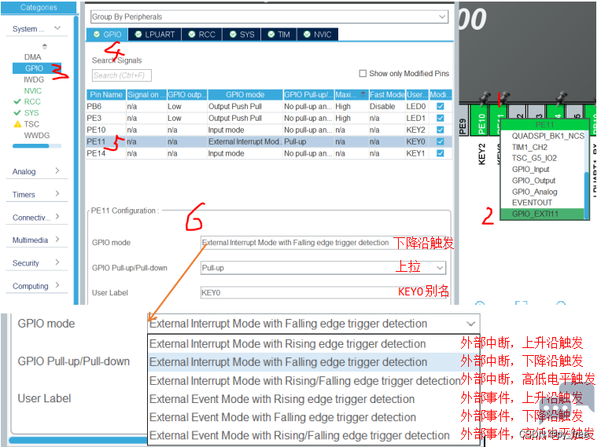This screenshot has width=601, height=447.
Task: Select RCC with green checkmark
Action: (28, 102)
